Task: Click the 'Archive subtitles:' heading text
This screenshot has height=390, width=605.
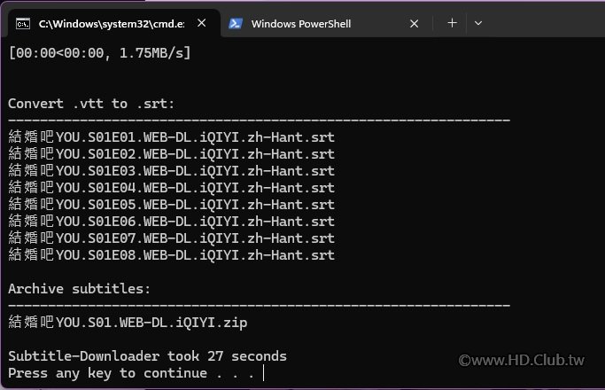Action: point(79,289)
